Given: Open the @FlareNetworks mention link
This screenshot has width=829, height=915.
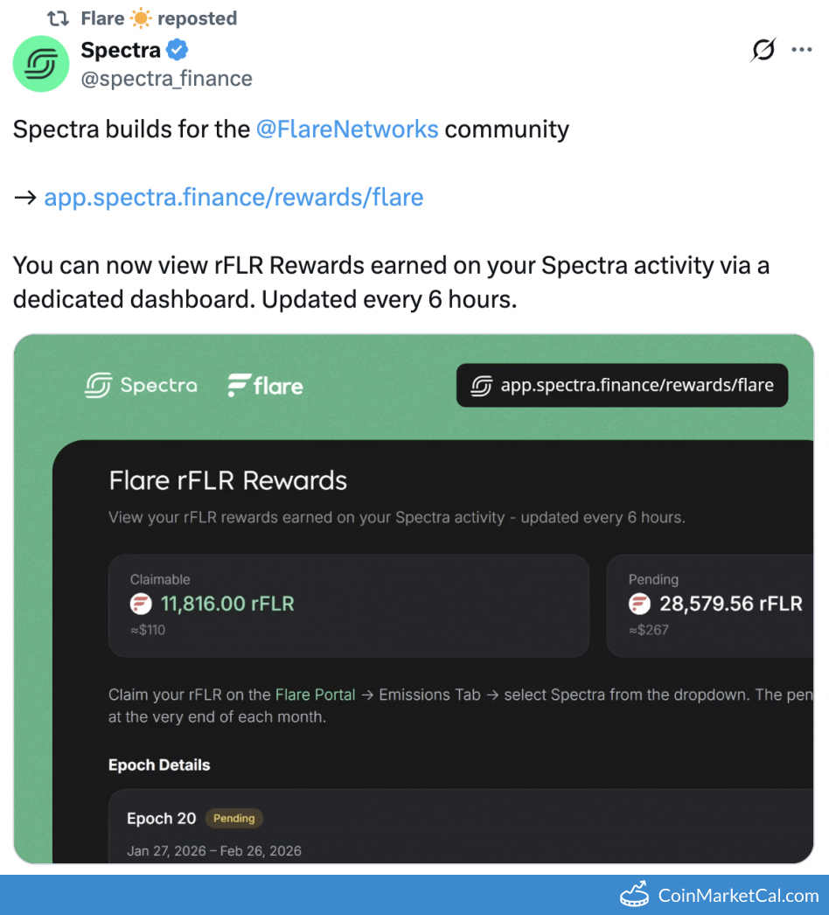Looking at the screenshot, I should click(346, 129).
